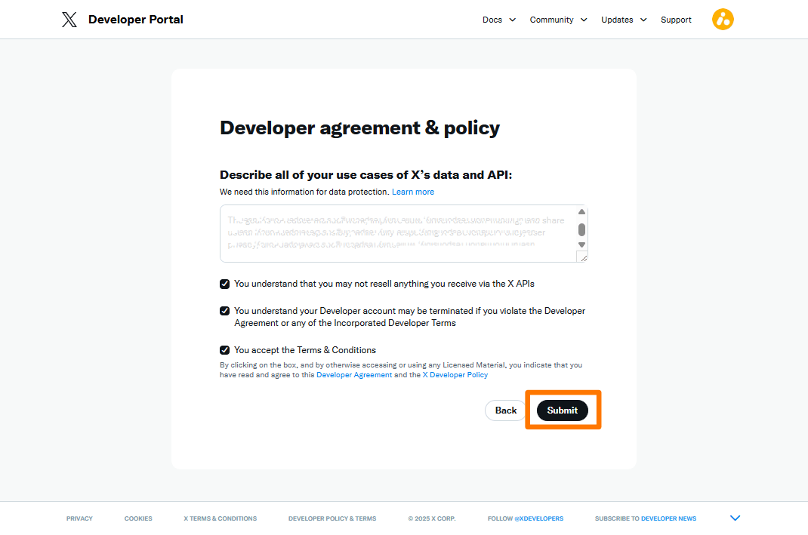
Task: Expand the Updates dropdown
Action: tap(624, 20)
